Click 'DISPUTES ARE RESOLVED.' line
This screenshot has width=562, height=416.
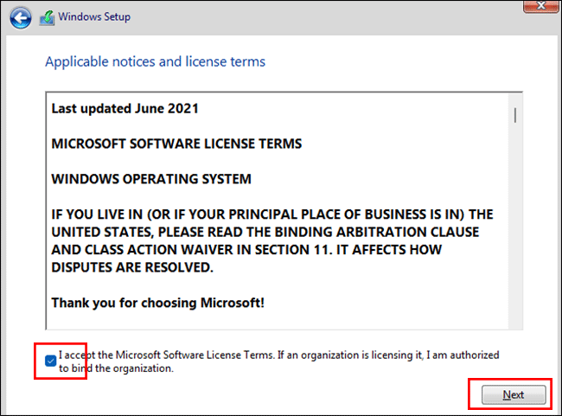click(x=132, y=267)
